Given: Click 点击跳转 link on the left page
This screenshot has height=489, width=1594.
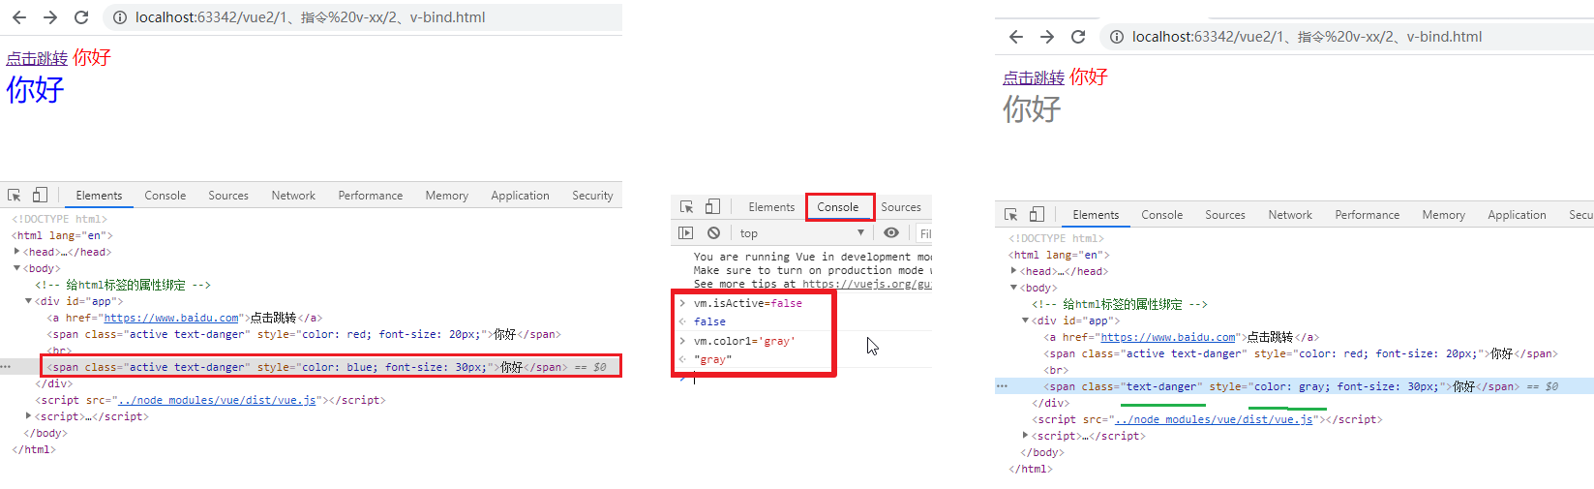Looking at the screenshot, I should pos(37,59).
